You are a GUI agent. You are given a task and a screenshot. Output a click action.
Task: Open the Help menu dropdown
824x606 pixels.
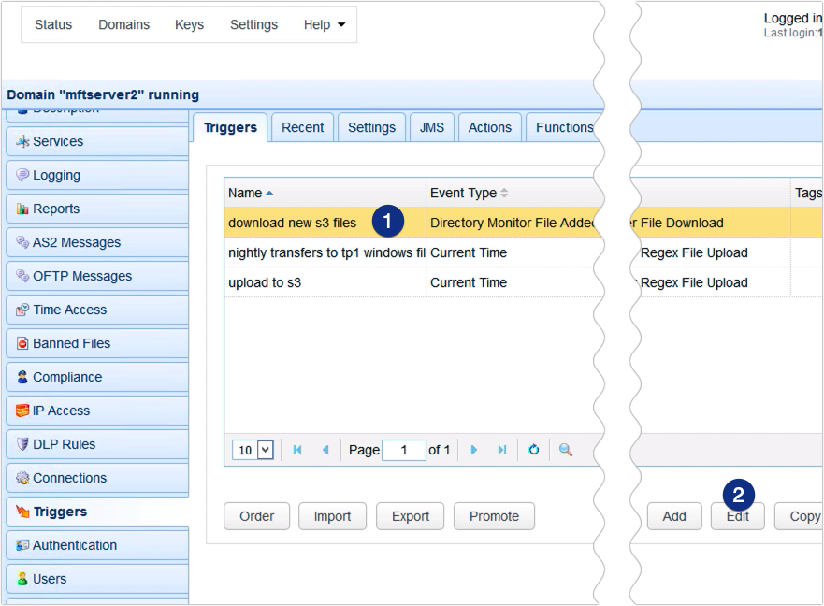pos(325,24)
